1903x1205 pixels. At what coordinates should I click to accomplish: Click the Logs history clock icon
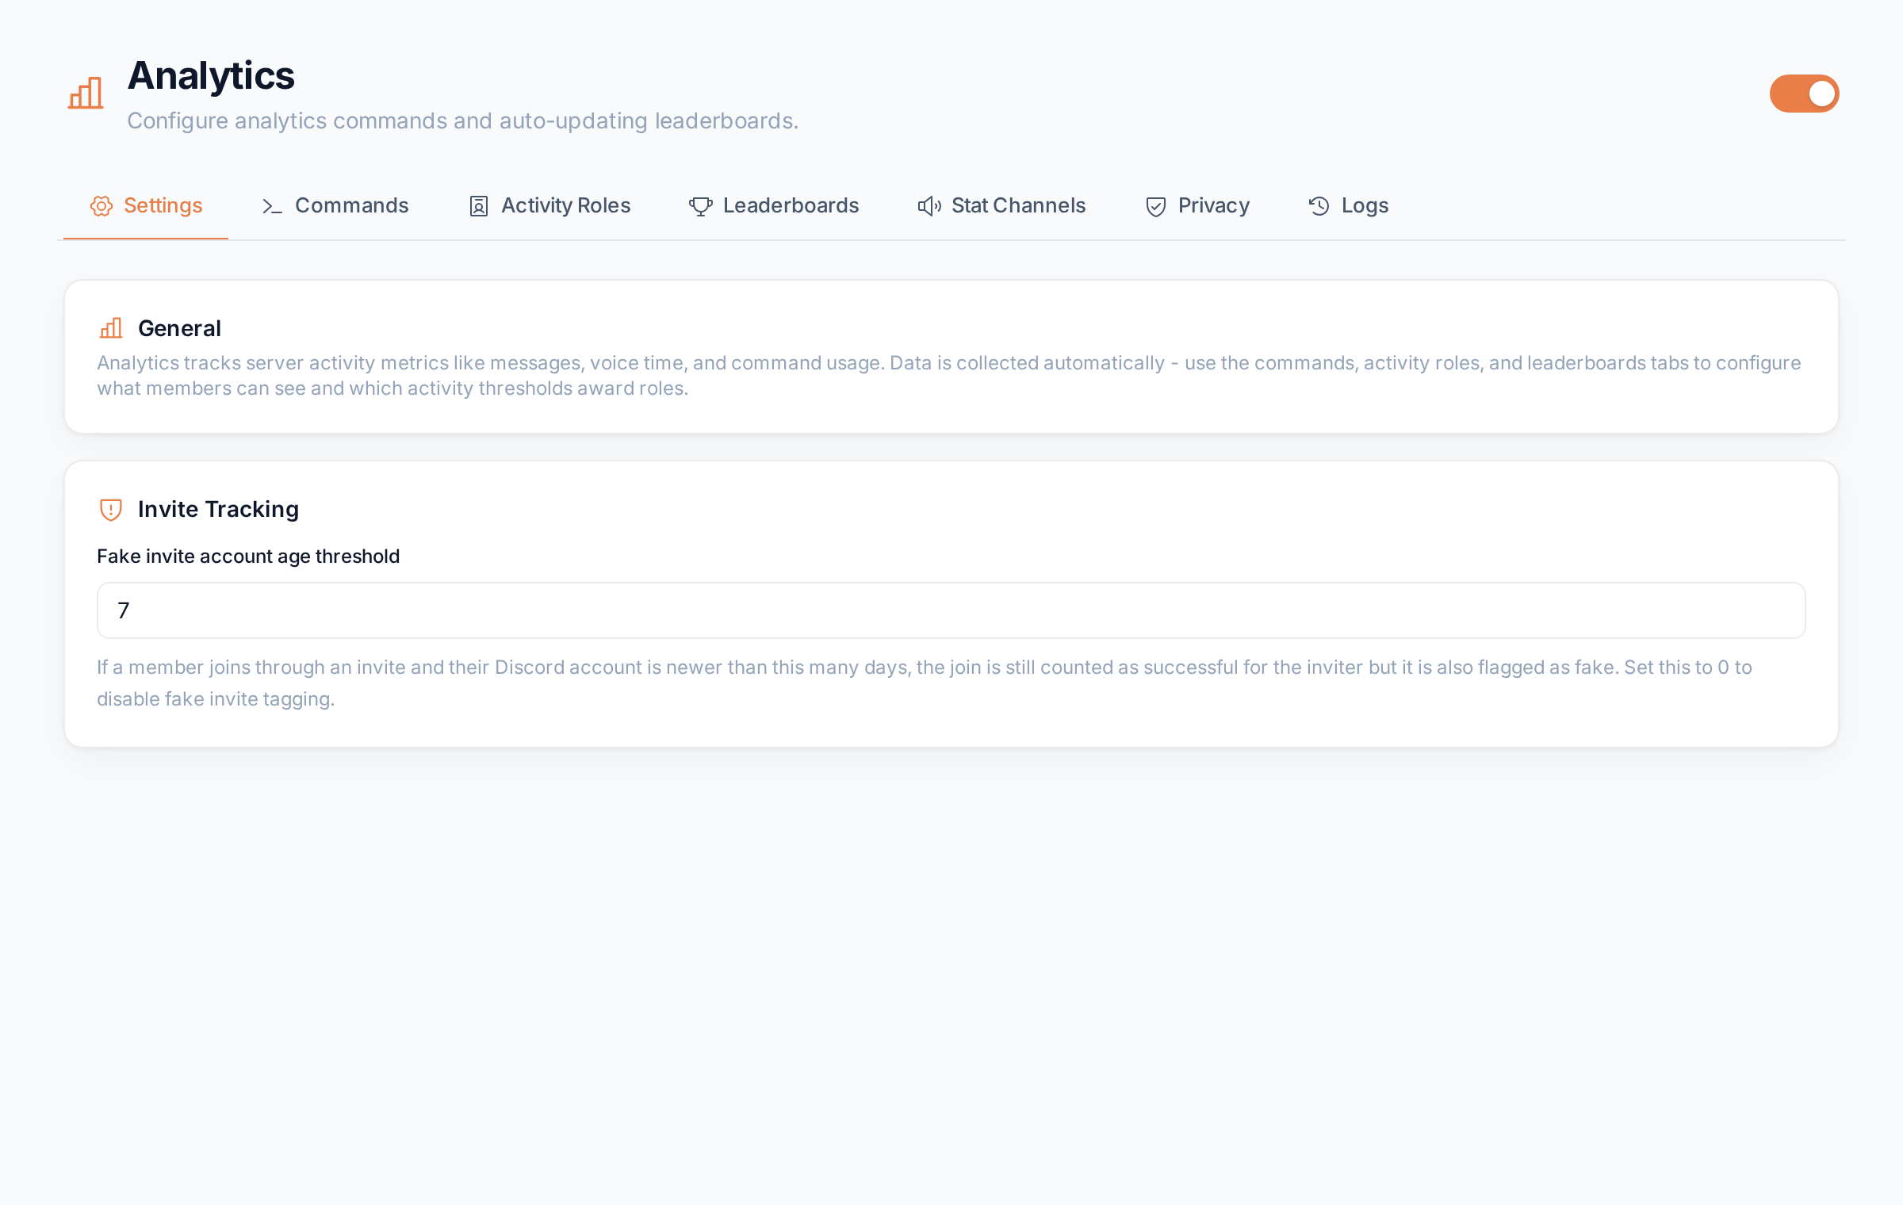[x=1319, y=206]
